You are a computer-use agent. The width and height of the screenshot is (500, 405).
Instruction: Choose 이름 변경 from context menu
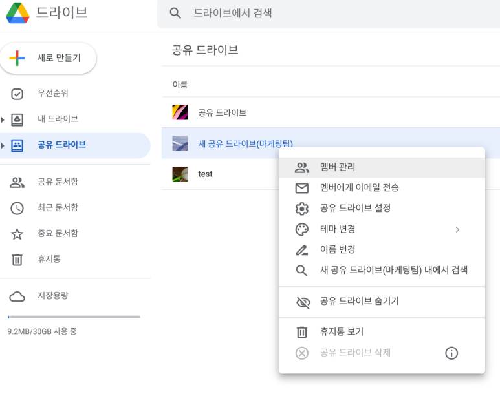pyautogui.click(x=382, y=249)
